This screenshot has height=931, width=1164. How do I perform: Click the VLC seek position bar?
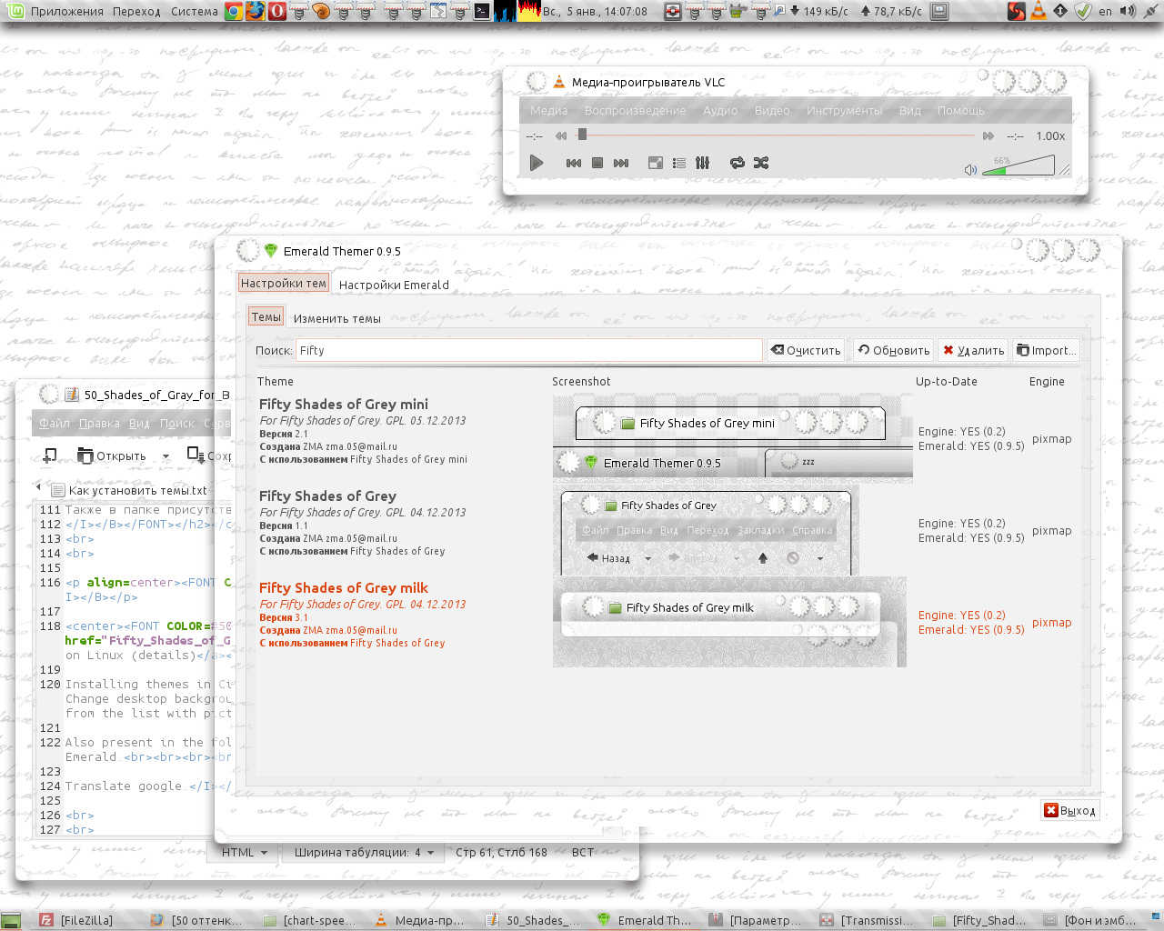click(x=778, y=135)
